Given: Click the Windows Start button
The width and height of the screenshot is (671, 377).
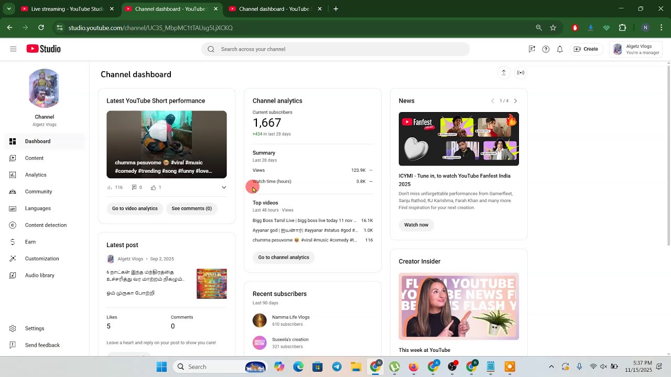Looking at the screenshot, I should (x=161, y=367).
